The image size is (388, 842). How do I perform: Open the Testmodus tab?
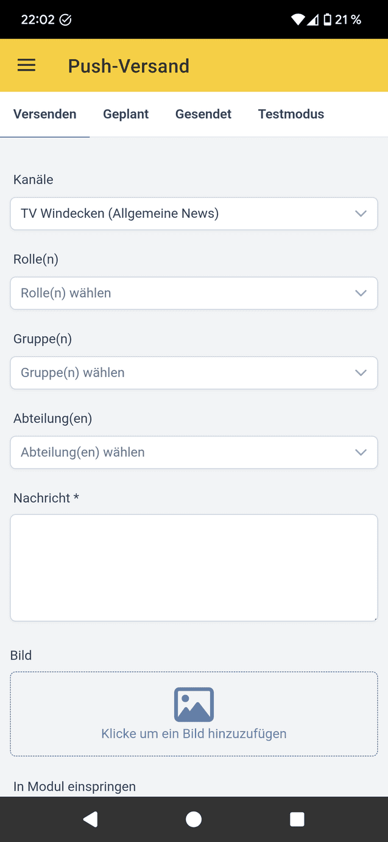291,114
